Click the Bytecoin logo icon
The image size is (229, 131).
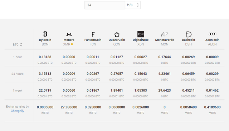click(x=45, y=34)
